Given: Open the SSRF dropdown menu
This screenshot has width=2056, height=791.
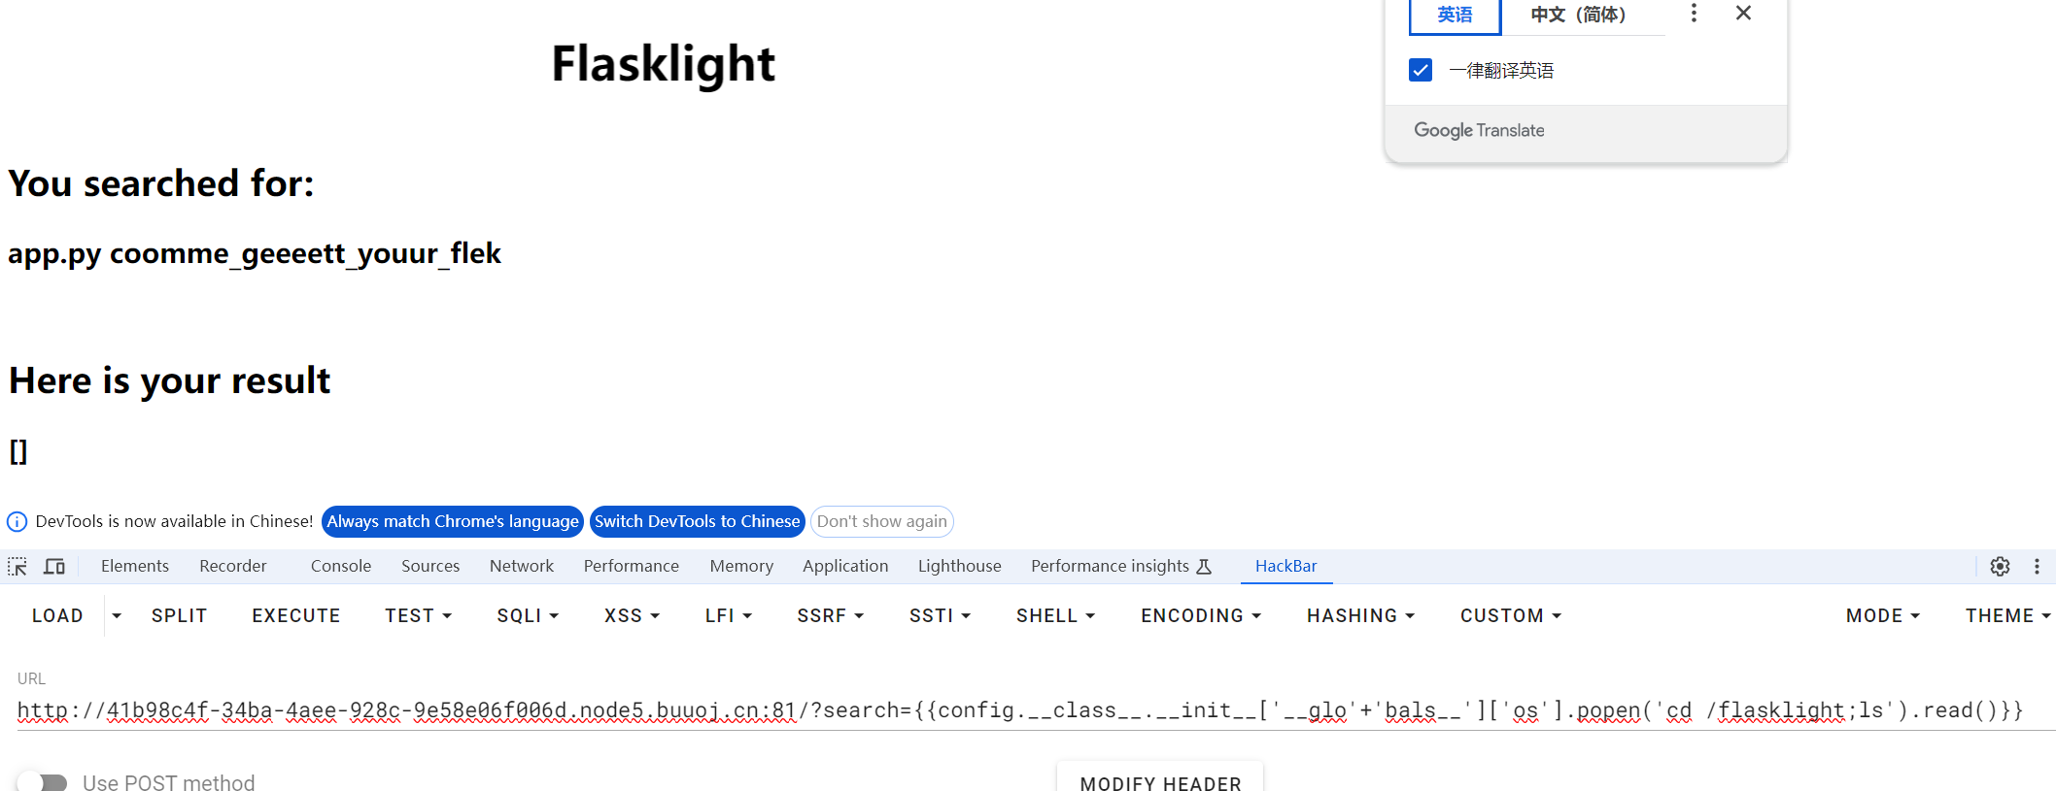Looking at the screenshot, I should pyautogui.click(x=831, y=615).
